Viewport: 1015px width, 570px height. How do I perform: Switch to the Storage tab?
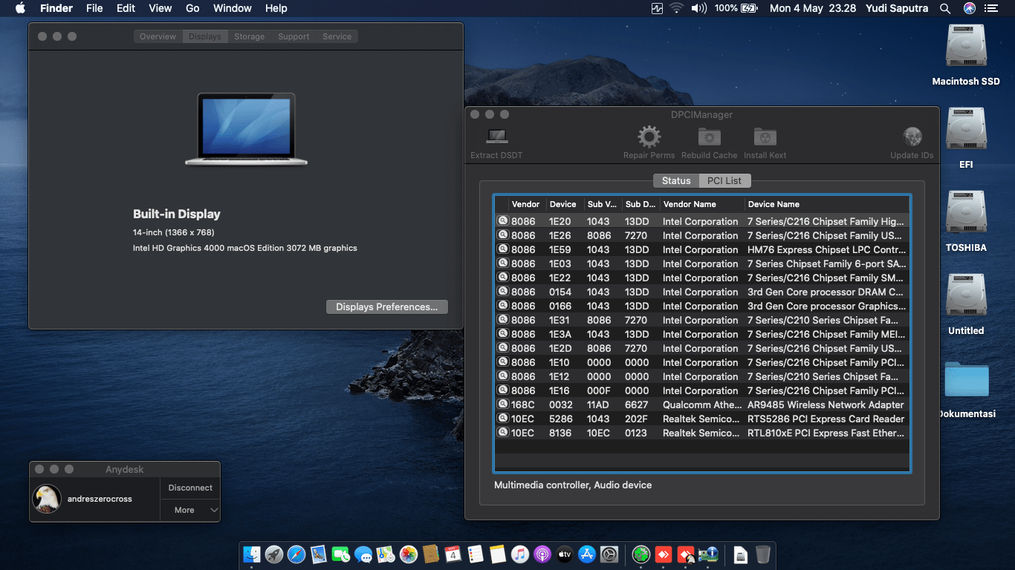pyautogui.click(x=249, y=36)
